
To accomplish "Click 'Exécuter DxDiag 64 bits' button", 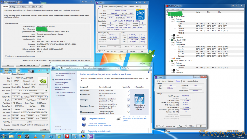I will (28, 65).
